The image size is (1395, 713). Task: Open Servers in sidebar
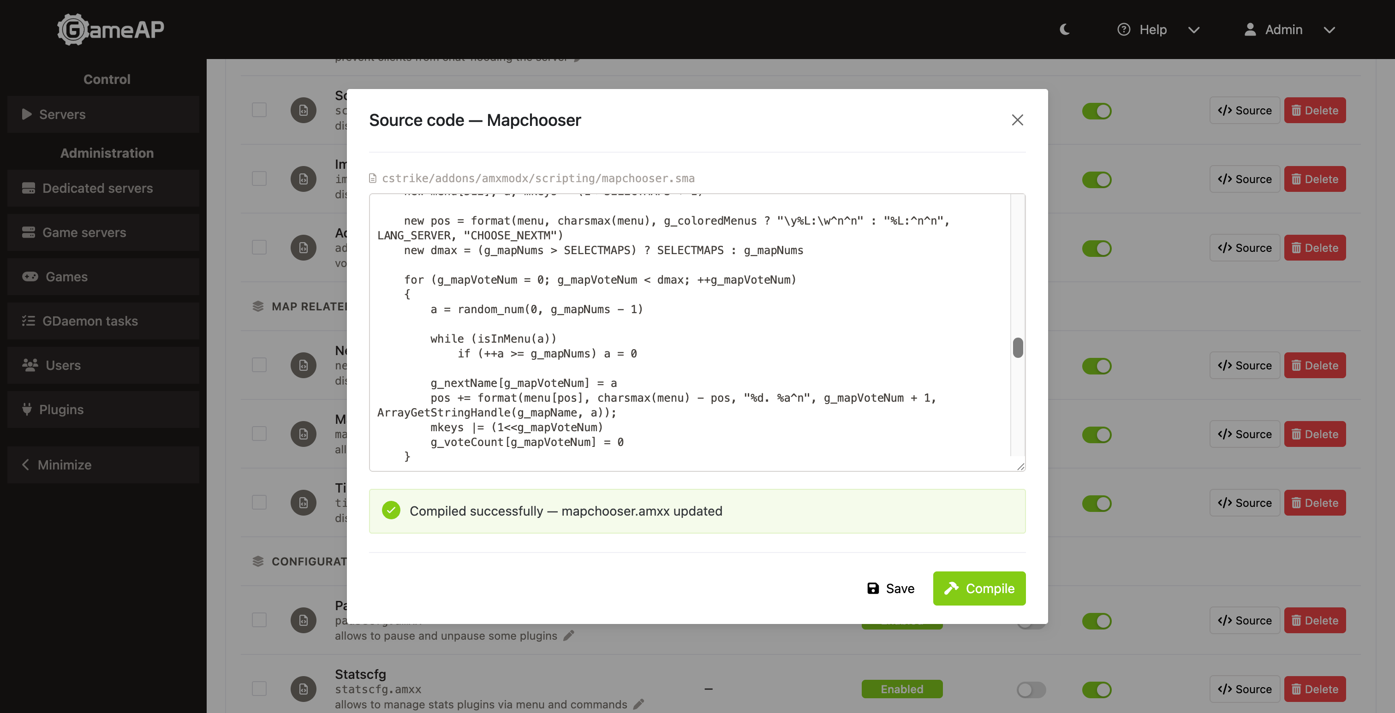(x=103, y=114)
